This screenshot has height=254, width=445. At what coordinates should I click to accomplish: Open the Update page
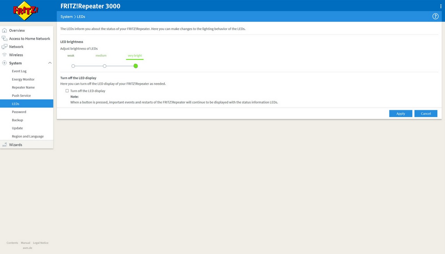coord(27,128)
